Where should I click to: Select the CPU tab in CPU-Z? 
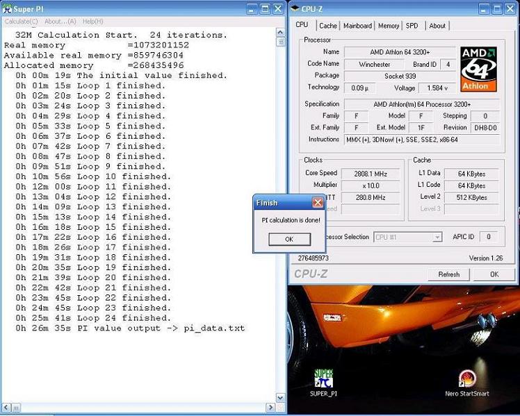[x=302, y=25]
